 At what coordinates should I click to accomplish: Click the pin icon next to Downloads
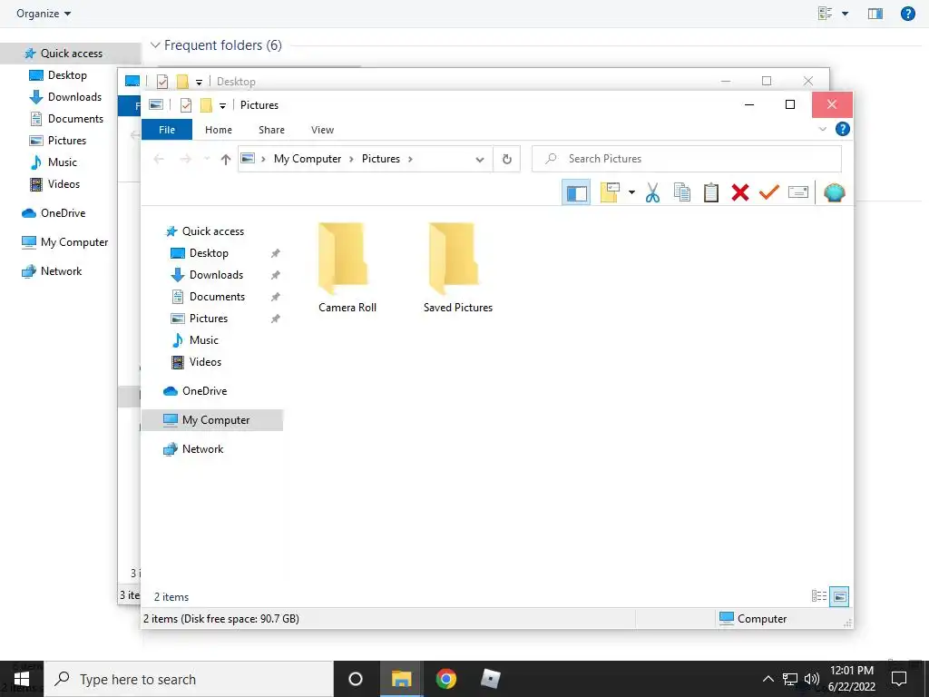click(x=275, y=275)
